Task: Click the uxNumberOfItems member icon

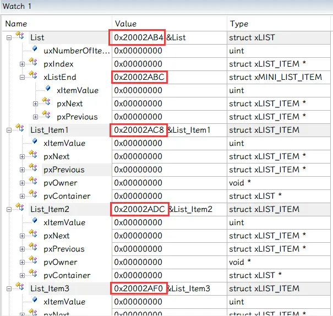Action: (x=34, y=50)
